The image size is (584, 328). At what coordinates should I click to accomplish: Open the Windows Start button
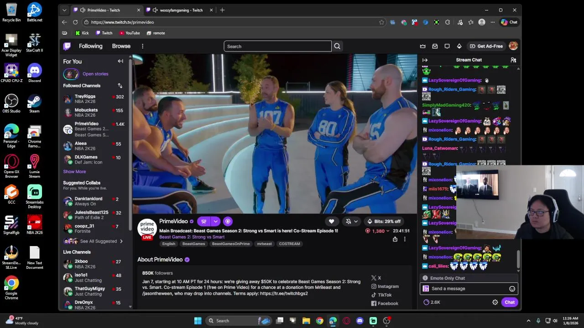[198, 321]
